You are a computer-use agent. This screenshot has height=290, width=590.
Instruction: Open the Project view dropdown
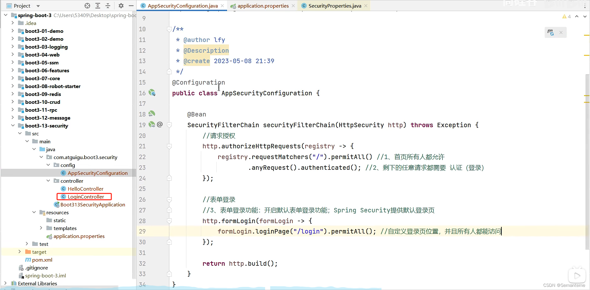[x=38, y=6]
